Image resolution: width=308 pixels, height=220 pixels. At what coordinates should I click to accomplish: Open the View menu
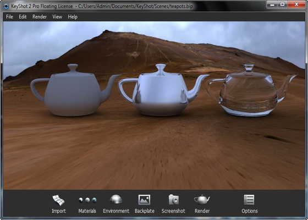(57, 17)
